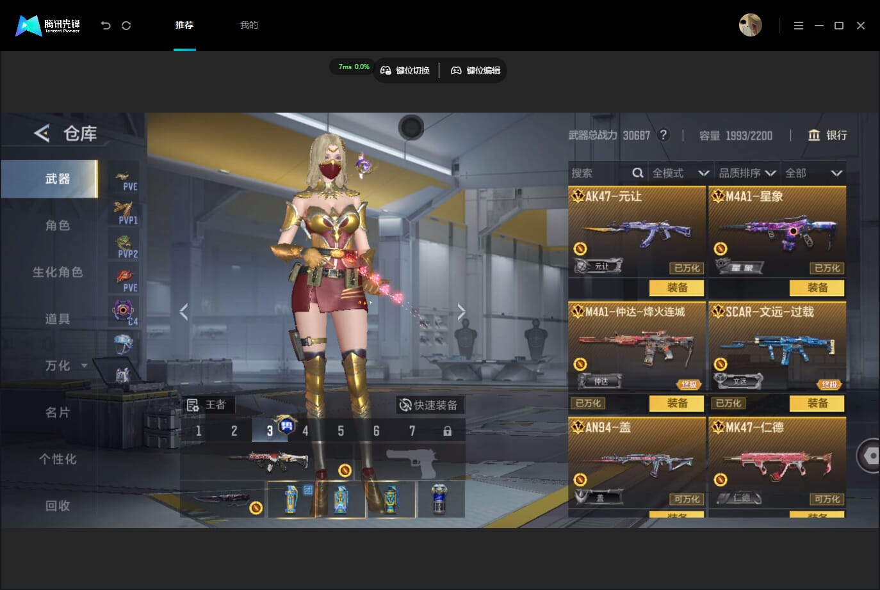Click the locked loadout slot icon
Screen dimensions: 880x590
click(x=447, y=431)
